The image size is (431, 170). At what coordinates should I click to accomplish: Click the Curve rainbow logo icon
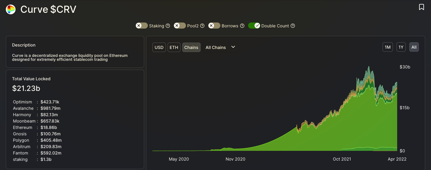11,9
